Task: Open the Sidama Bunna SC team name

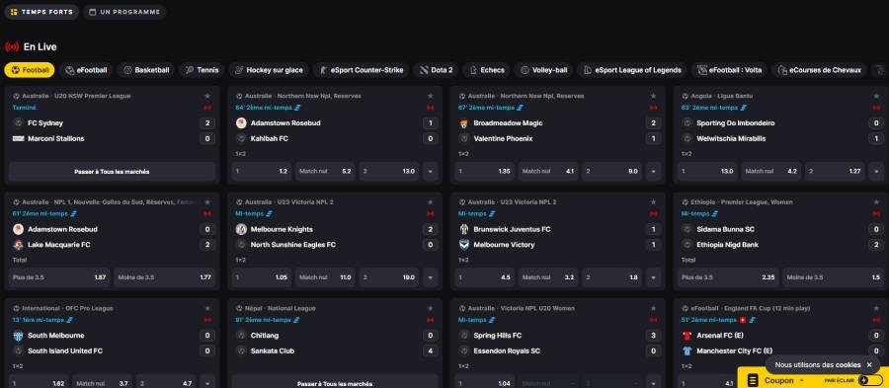Action: (725, 229)
